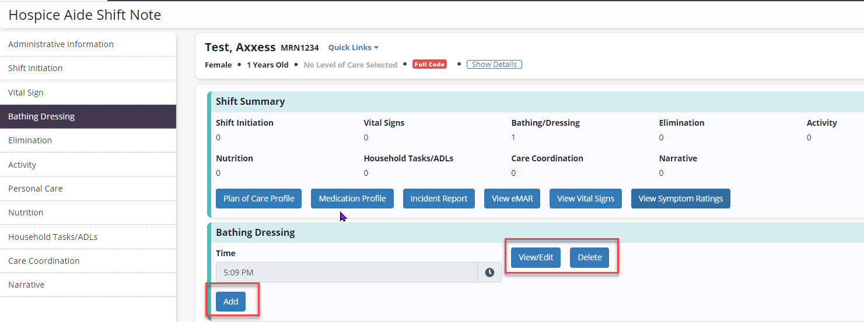Click View Symptom Ratings button
This screenshot has height=322, width=864.
680,199
